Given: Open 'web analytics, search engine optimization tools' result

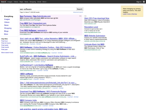Looking at the screenshot, I should coord(44,109).
